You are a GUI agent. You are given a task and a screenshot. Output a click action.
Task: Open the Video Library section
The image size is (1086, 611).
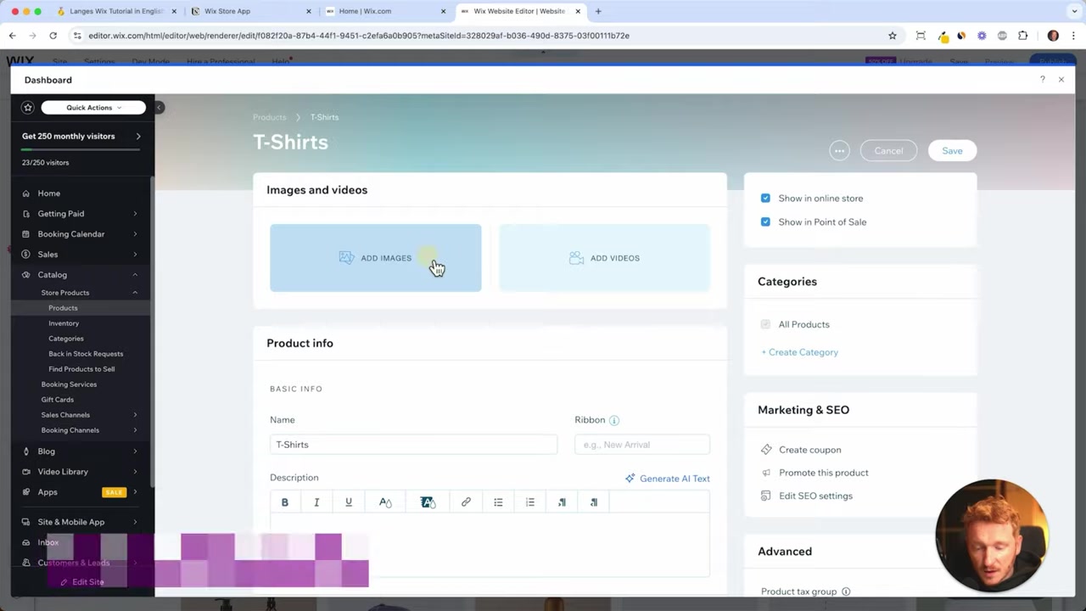click(63, 472)
